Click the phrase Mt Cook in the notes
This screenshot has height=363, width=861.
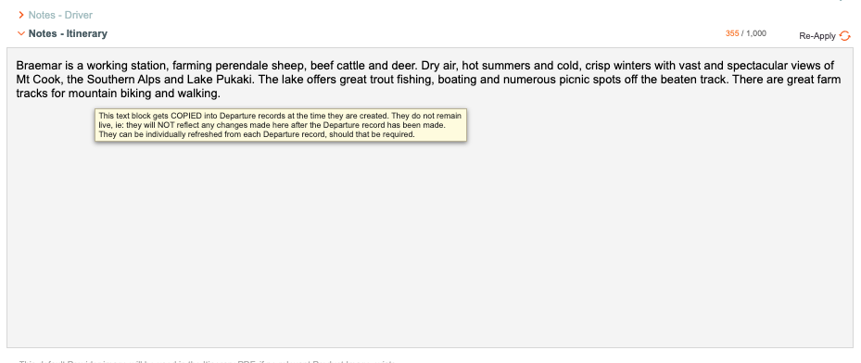38,80
